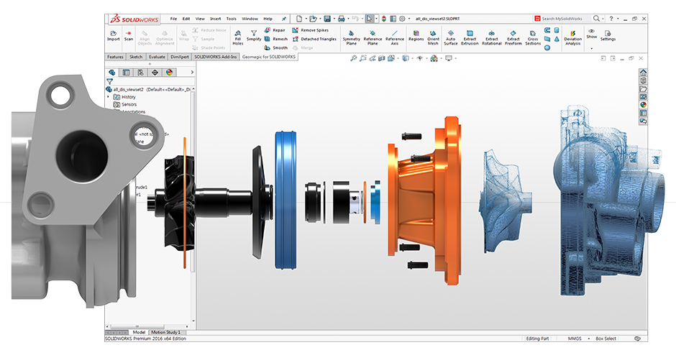Start a Scan from the ribbon
676x355 pixels.
[x=129, y=36]
